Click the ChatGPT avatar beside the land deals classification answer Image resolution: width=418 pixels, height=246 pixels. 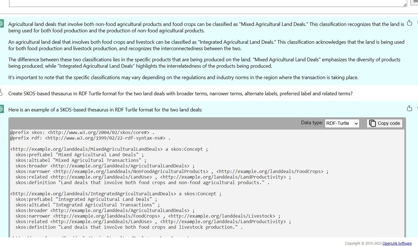click(x=1, y=24)
